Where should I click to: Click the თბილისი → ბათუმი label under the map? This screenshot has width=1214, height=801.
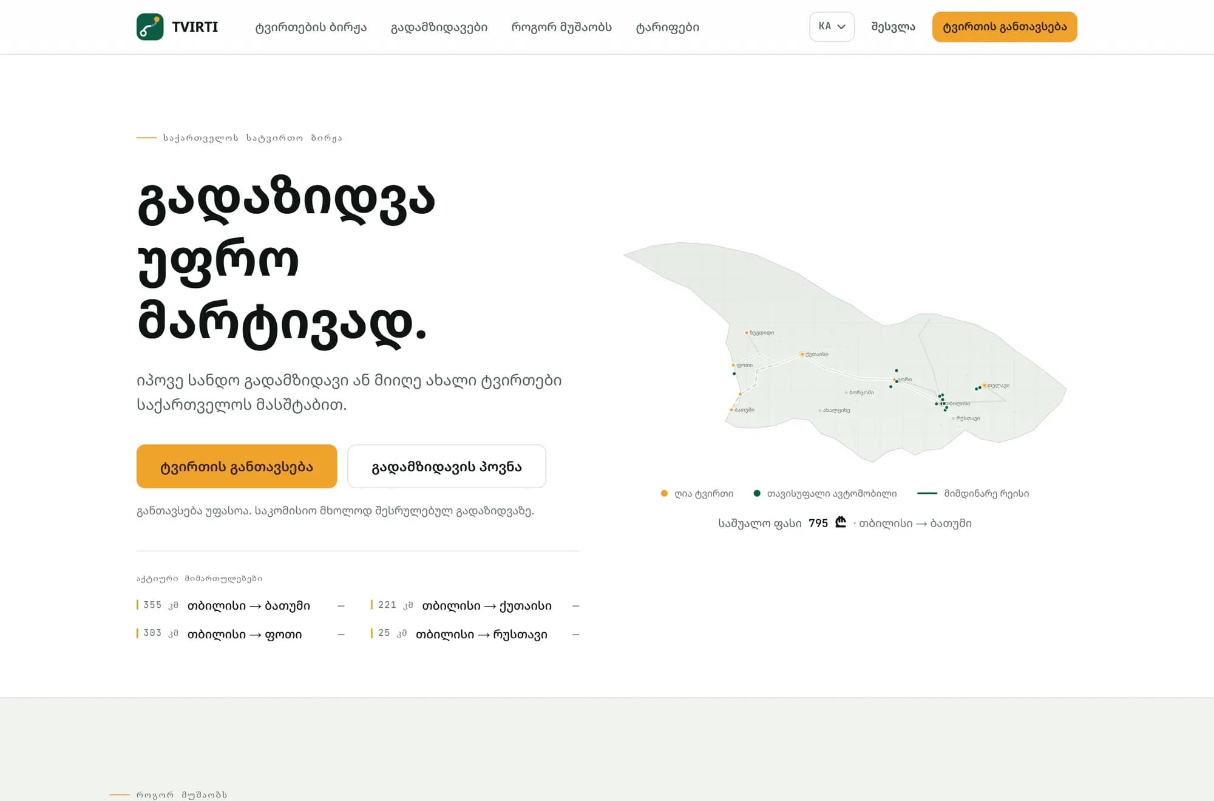(915, 523)
